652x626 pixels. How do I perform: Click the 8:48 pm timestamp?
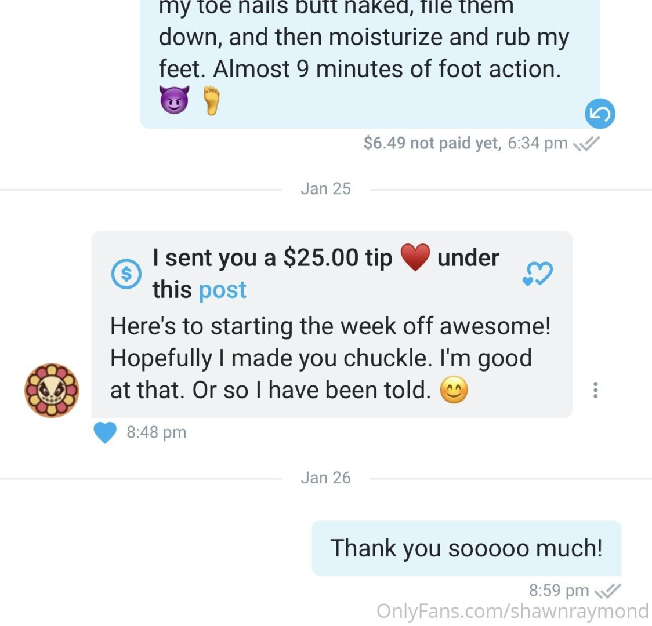tap(156, 432)
